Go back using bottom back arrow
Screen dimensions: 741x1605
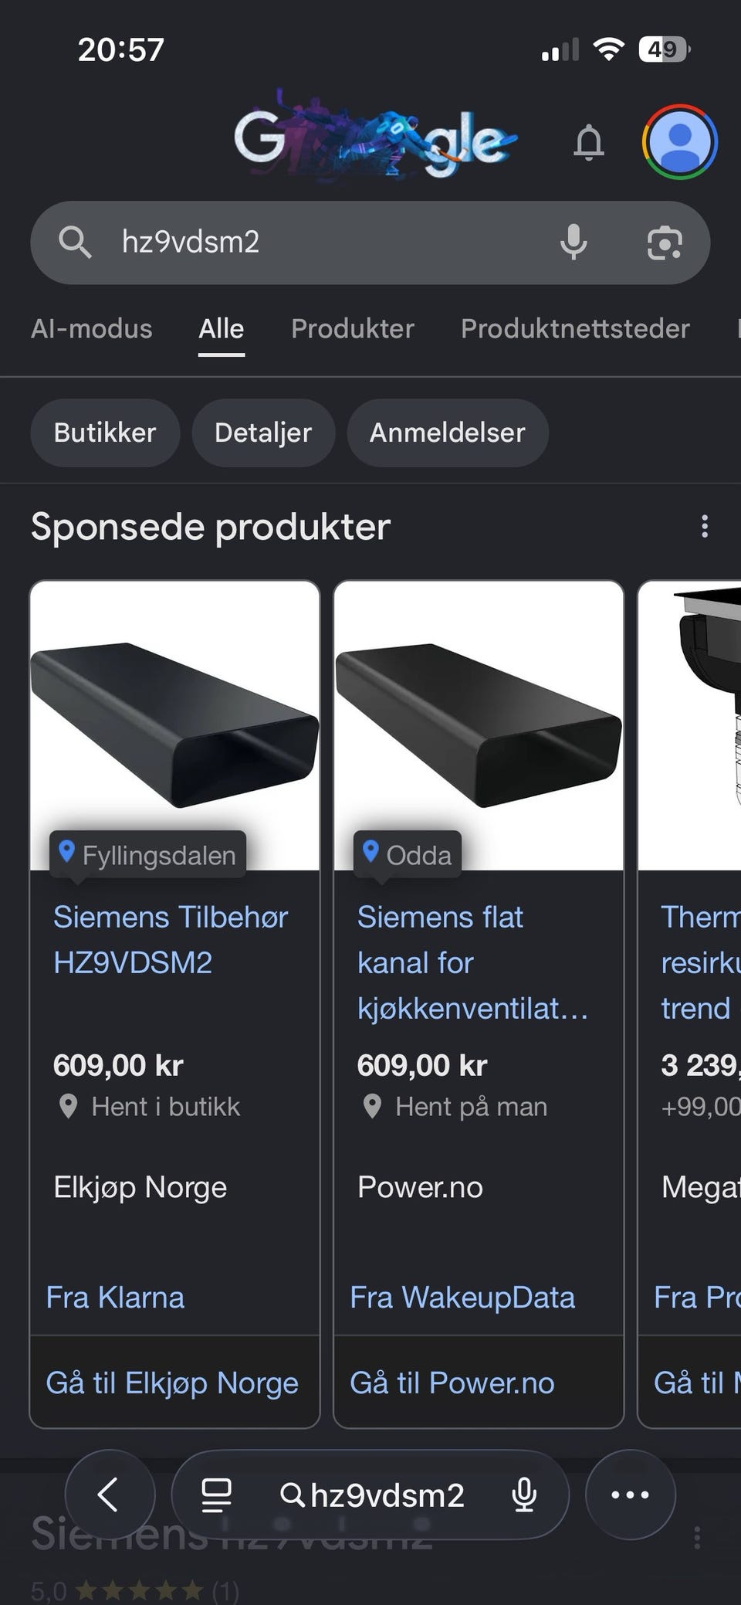[x=109, y=1495]
